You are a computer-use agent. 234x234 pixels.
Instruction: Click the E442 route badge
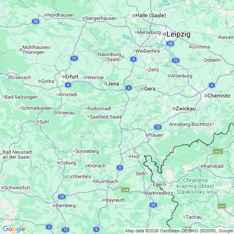coord(218,152)
